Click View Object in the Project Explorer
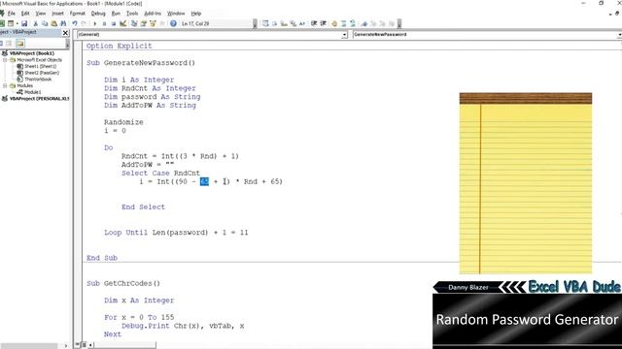The width and height of the screenshot is (622, 349). tap(9, 43)
